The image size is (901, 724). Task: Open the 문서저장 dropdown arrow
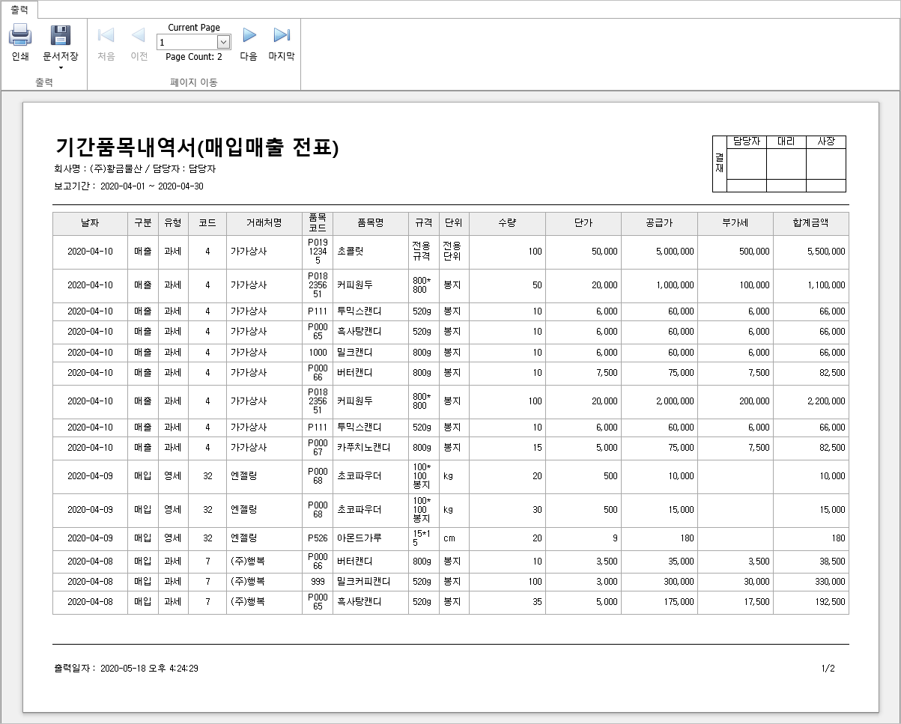pos(61,68)
